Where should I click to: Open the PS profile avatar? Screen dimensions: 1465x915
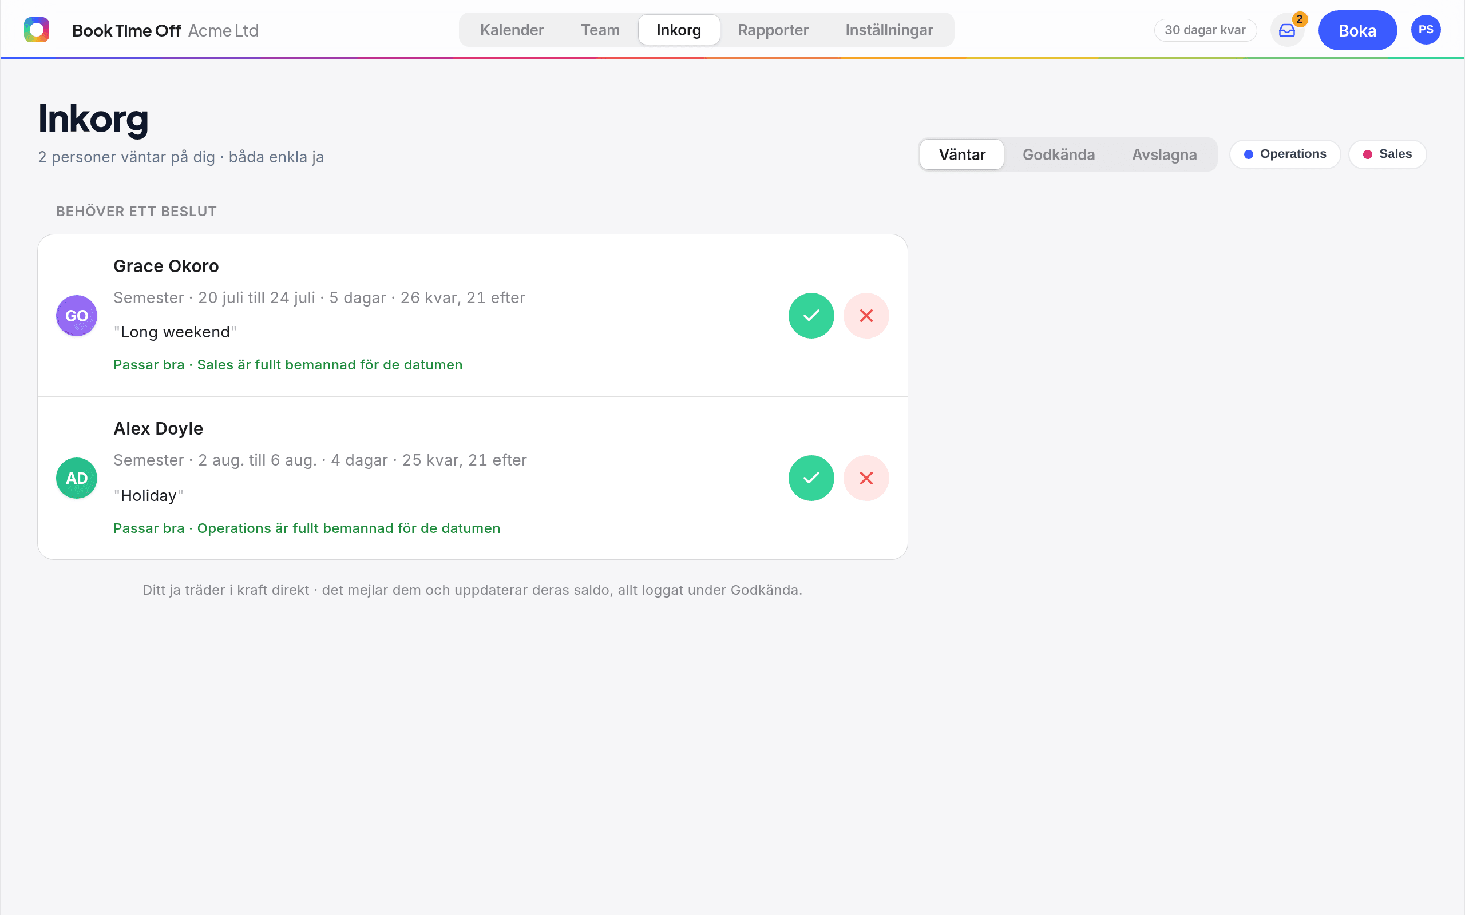(1426, 30)
